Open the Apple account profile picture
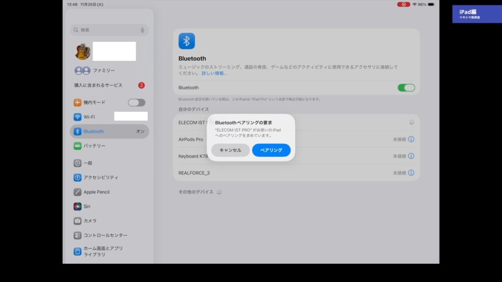502x282 pixels. click(x=82, y=51)
